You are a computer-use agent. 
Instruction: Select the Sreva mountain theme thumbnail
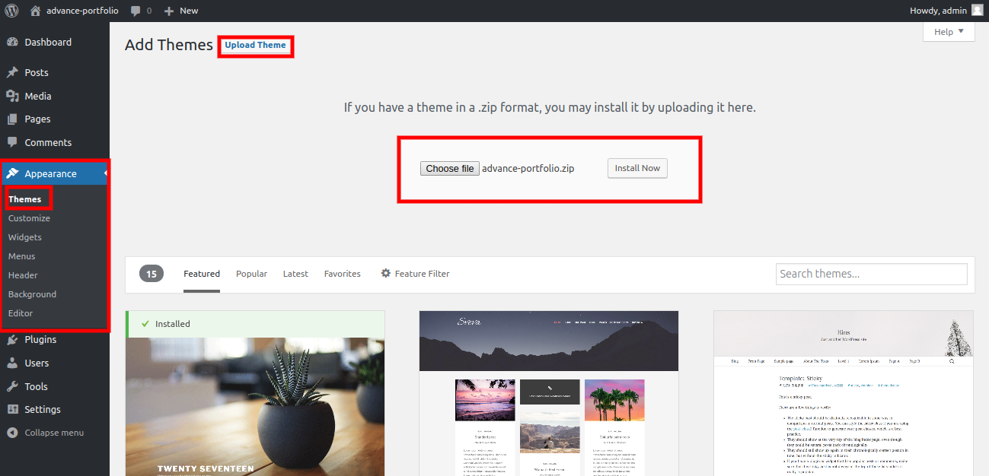point(549,393)
